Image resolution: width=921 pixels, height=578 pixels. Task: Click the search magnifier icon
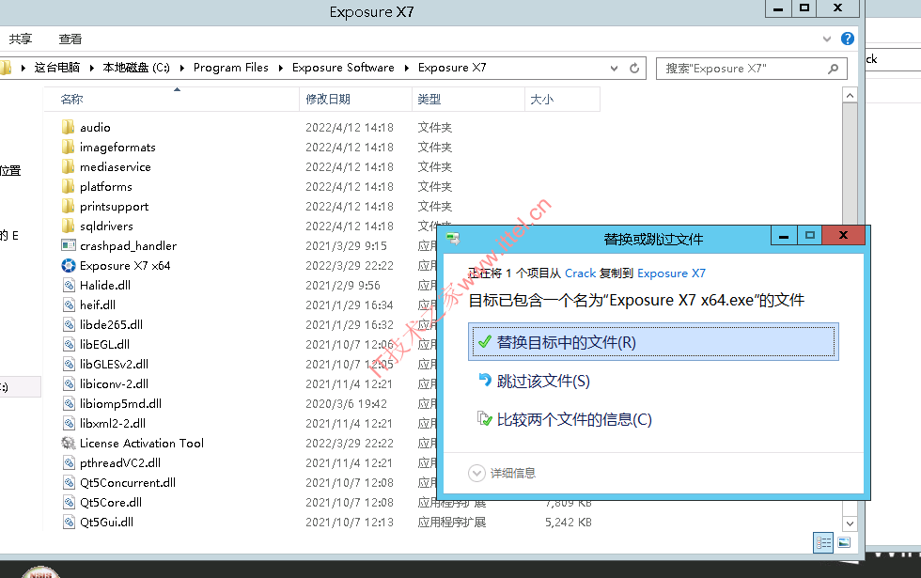tap(833, 69)
